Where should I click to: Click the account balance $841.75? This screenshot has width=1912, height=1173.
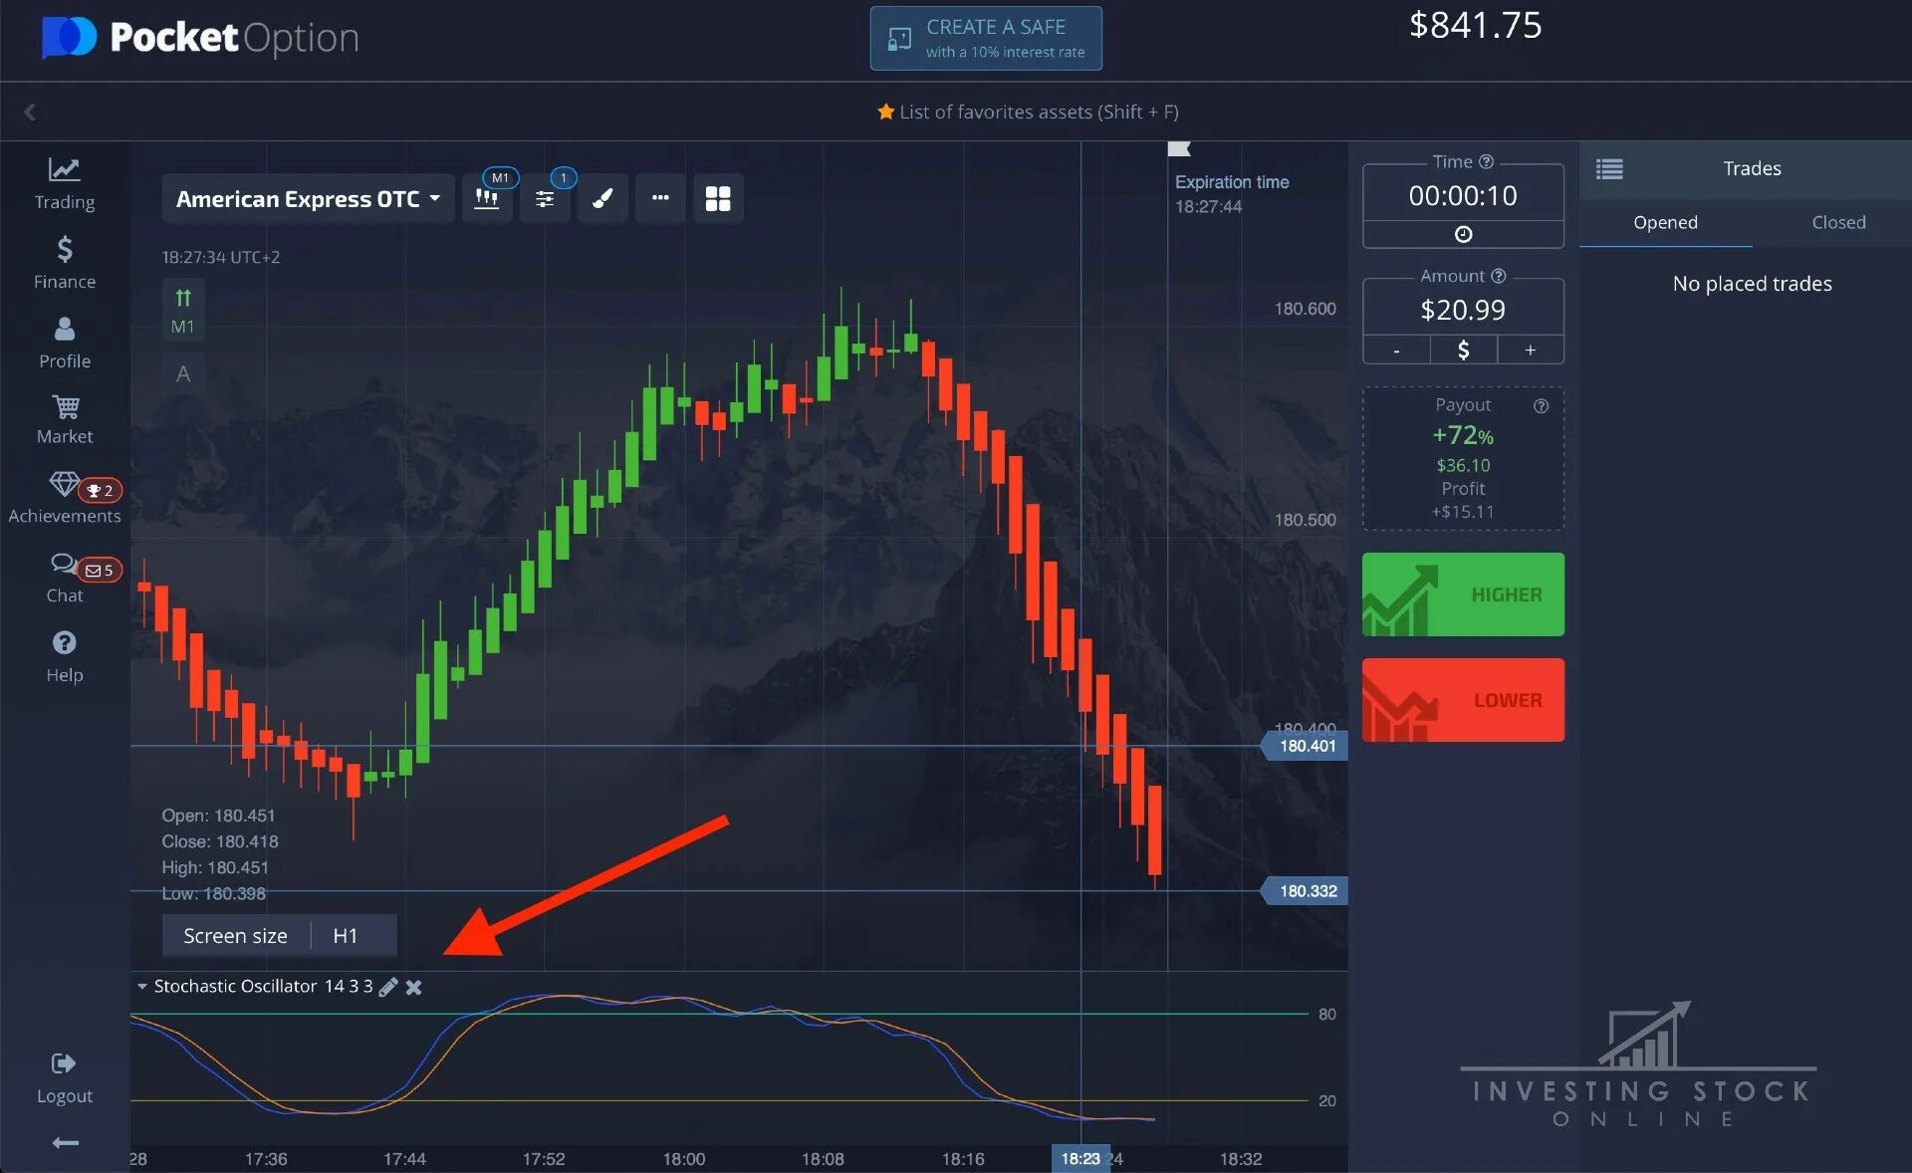point(1475,25)
